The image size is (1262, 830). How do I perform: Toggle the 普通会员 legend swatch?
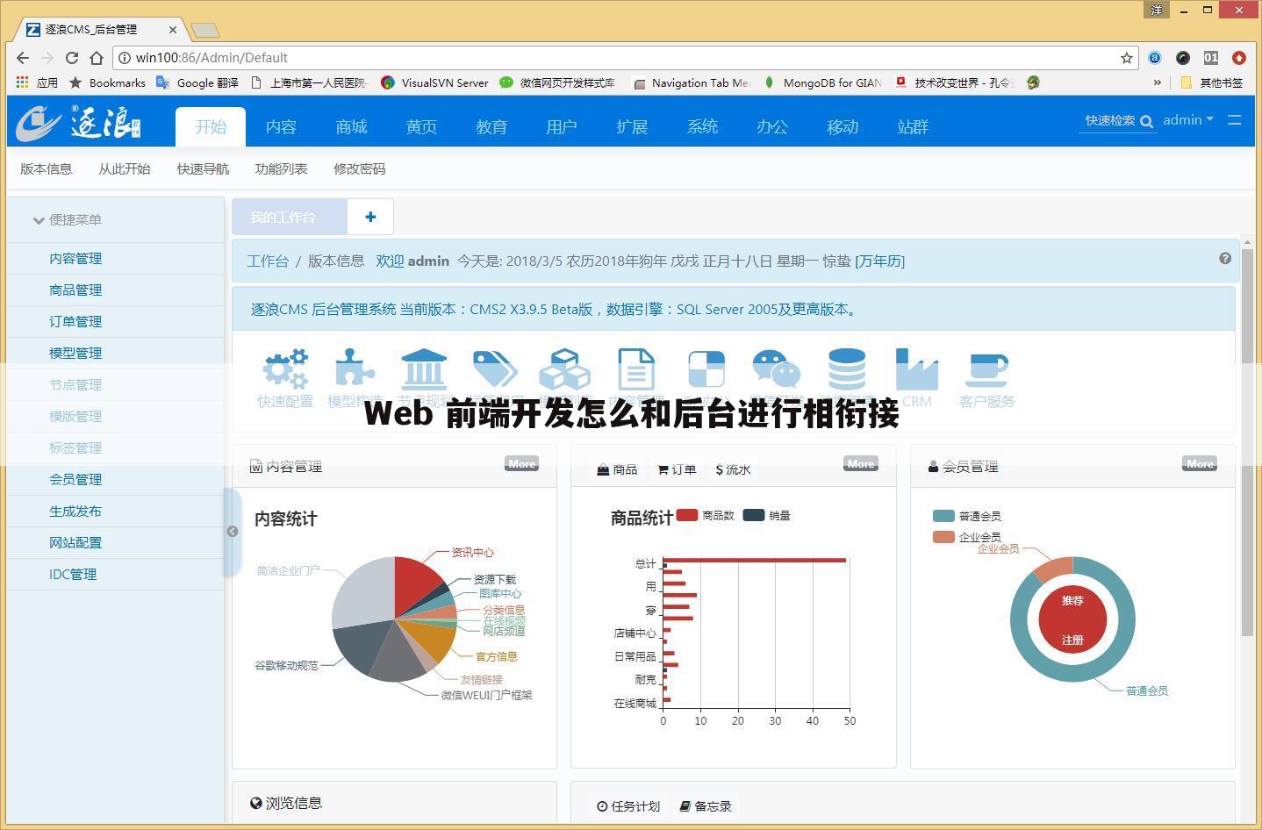tap(943, 516)
